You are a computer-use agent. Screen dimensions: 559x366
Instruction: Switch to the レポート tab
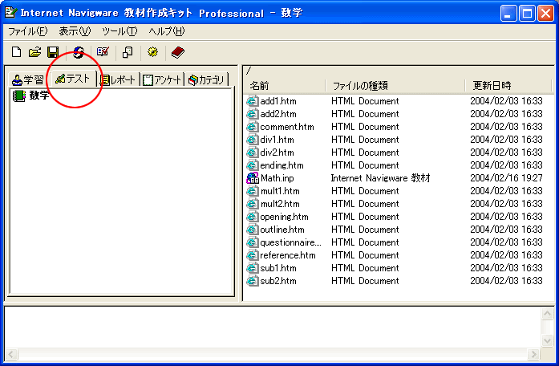[x=118, y=80]
